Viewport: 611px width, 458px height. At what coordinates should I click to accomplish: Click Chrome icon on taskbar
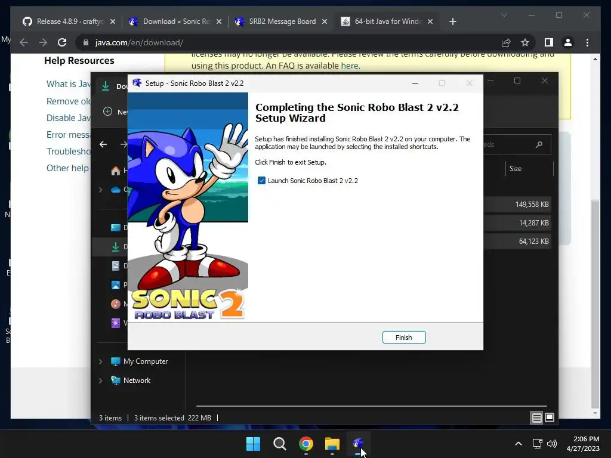(x=306, y=444)
